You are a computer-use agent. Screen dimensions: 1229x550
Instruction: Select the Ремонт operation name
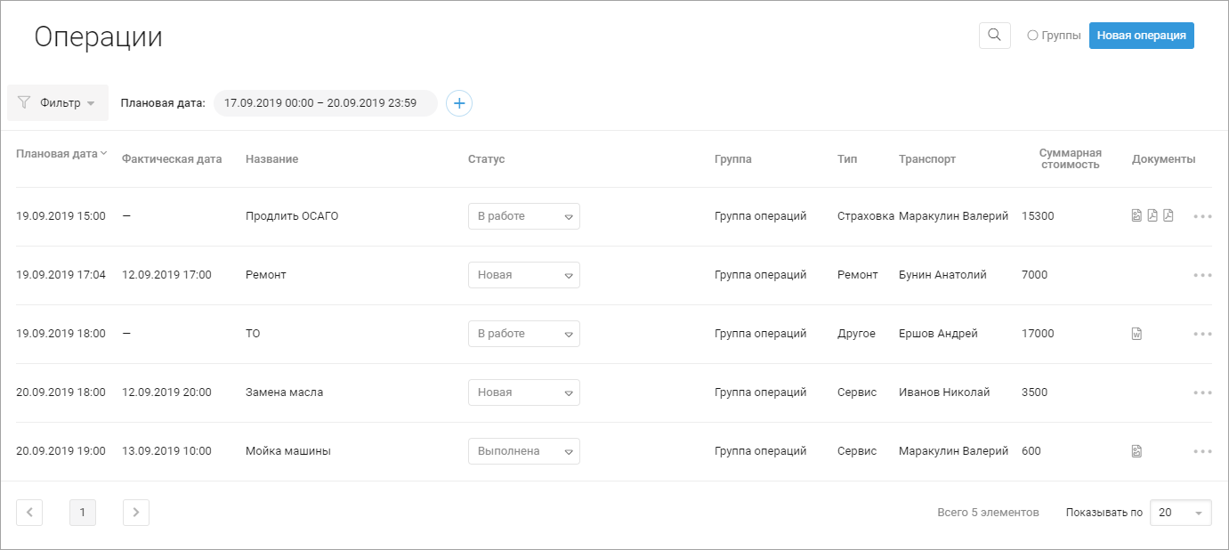click(x=266, y=275)
